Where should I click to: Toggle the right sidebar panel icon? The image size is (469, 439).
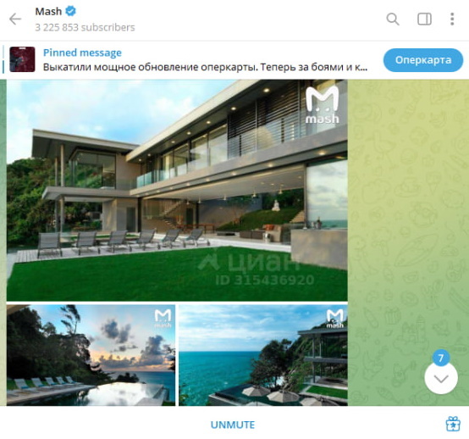(424, 19)
